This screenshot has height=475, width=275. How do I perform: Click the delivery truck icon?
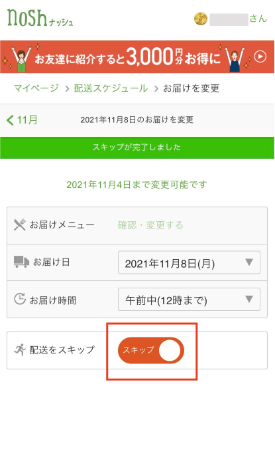[x=21, y=262]
